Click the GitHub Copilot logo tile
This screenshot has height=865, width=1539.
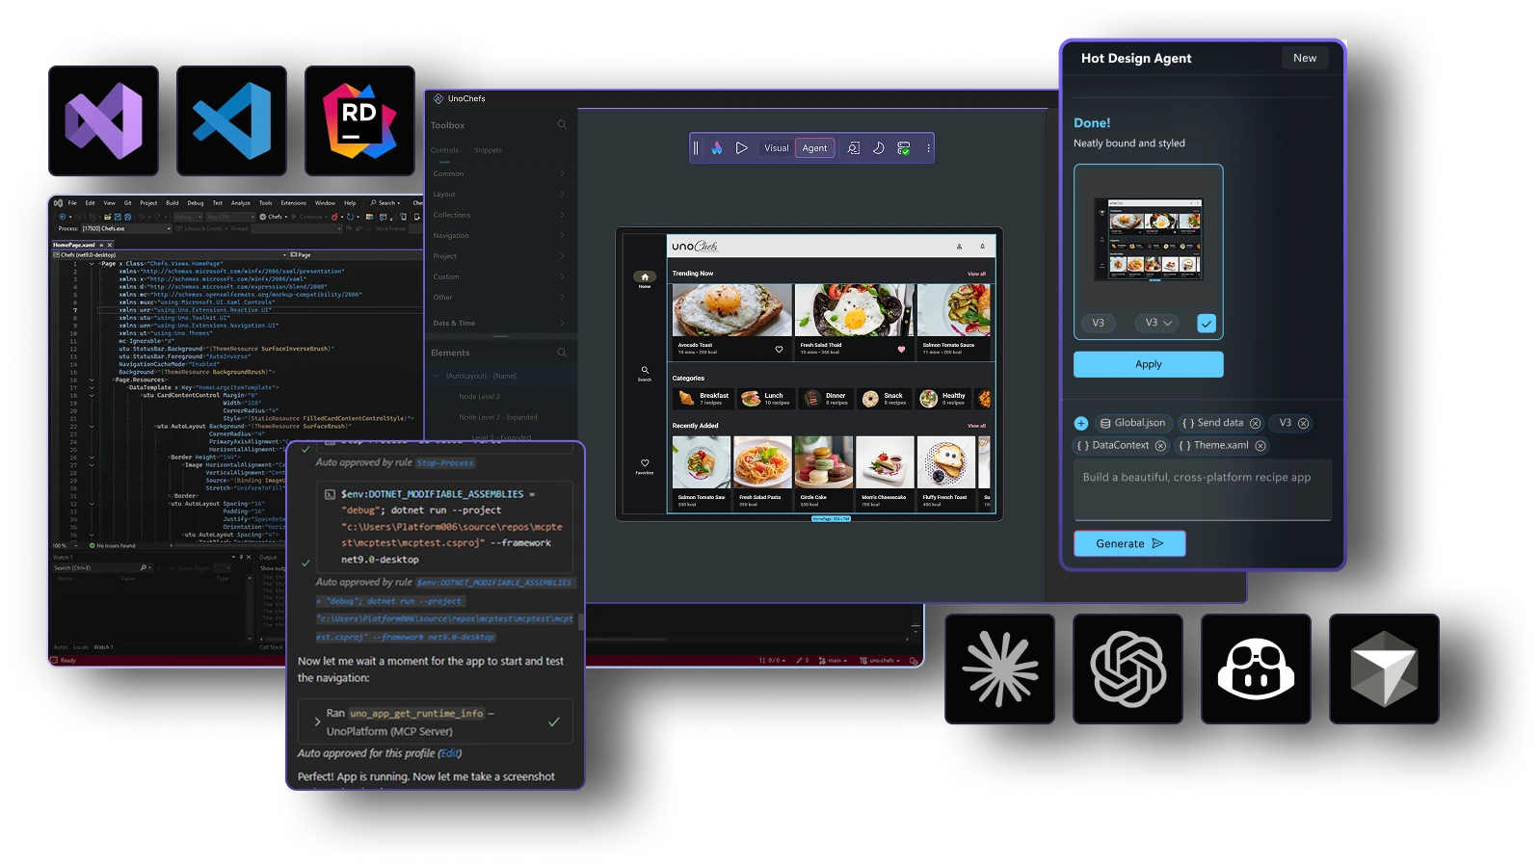click(1256, 668)
